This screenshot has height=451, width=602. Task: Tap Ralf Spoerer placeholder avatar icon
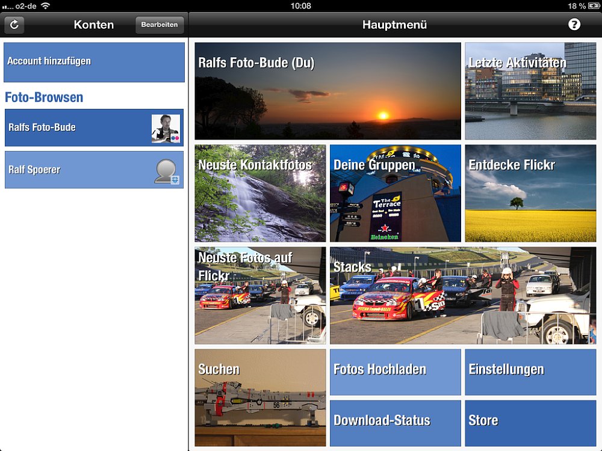pyautogui.click(x=166, y=171)
